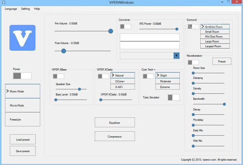Screen dimensions: 243x165
Task: Click the Pre-Volume : 0.00dB label
Action: [x=66, y=23]
